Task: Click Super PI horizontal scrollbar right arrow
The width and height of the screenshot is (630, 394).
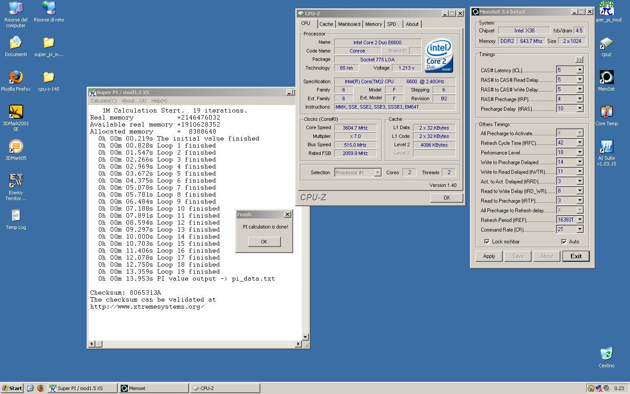Action: [298, 344]
